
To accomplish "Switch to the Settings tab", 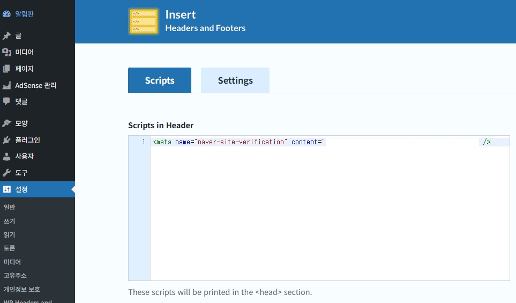I will pyautogui.click(x=235, y=80).
